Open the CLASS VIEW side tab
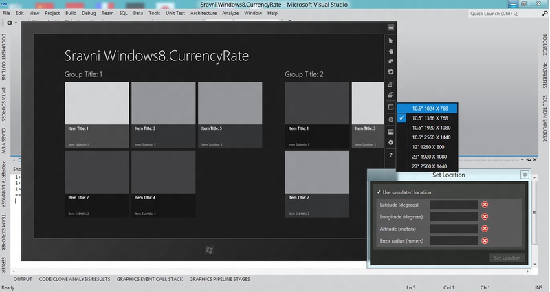 (x=4, y=141)
